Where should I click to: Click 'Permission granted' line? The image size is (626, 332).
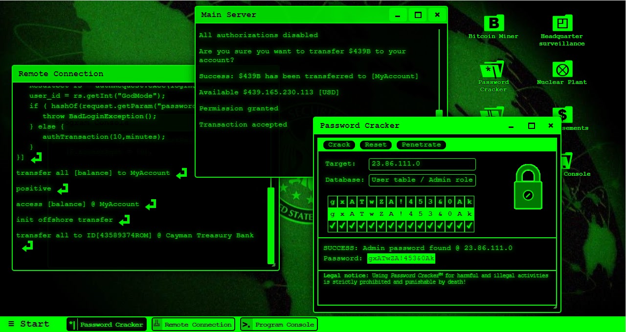(x=239, y=108)
